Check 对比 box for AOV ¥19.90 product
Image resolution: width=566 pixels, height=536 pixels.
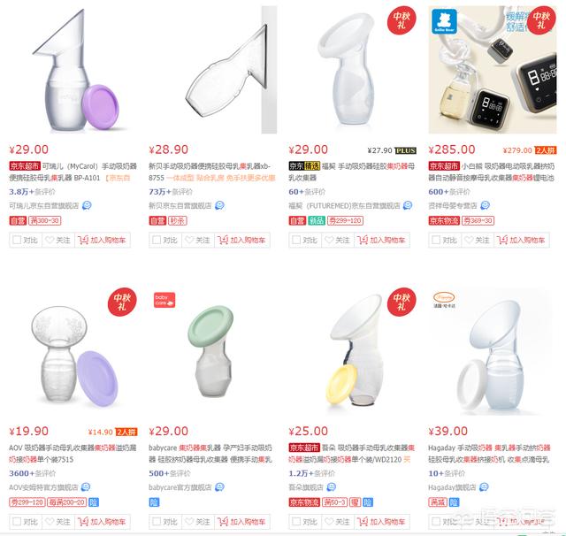[x=17, y=521]
